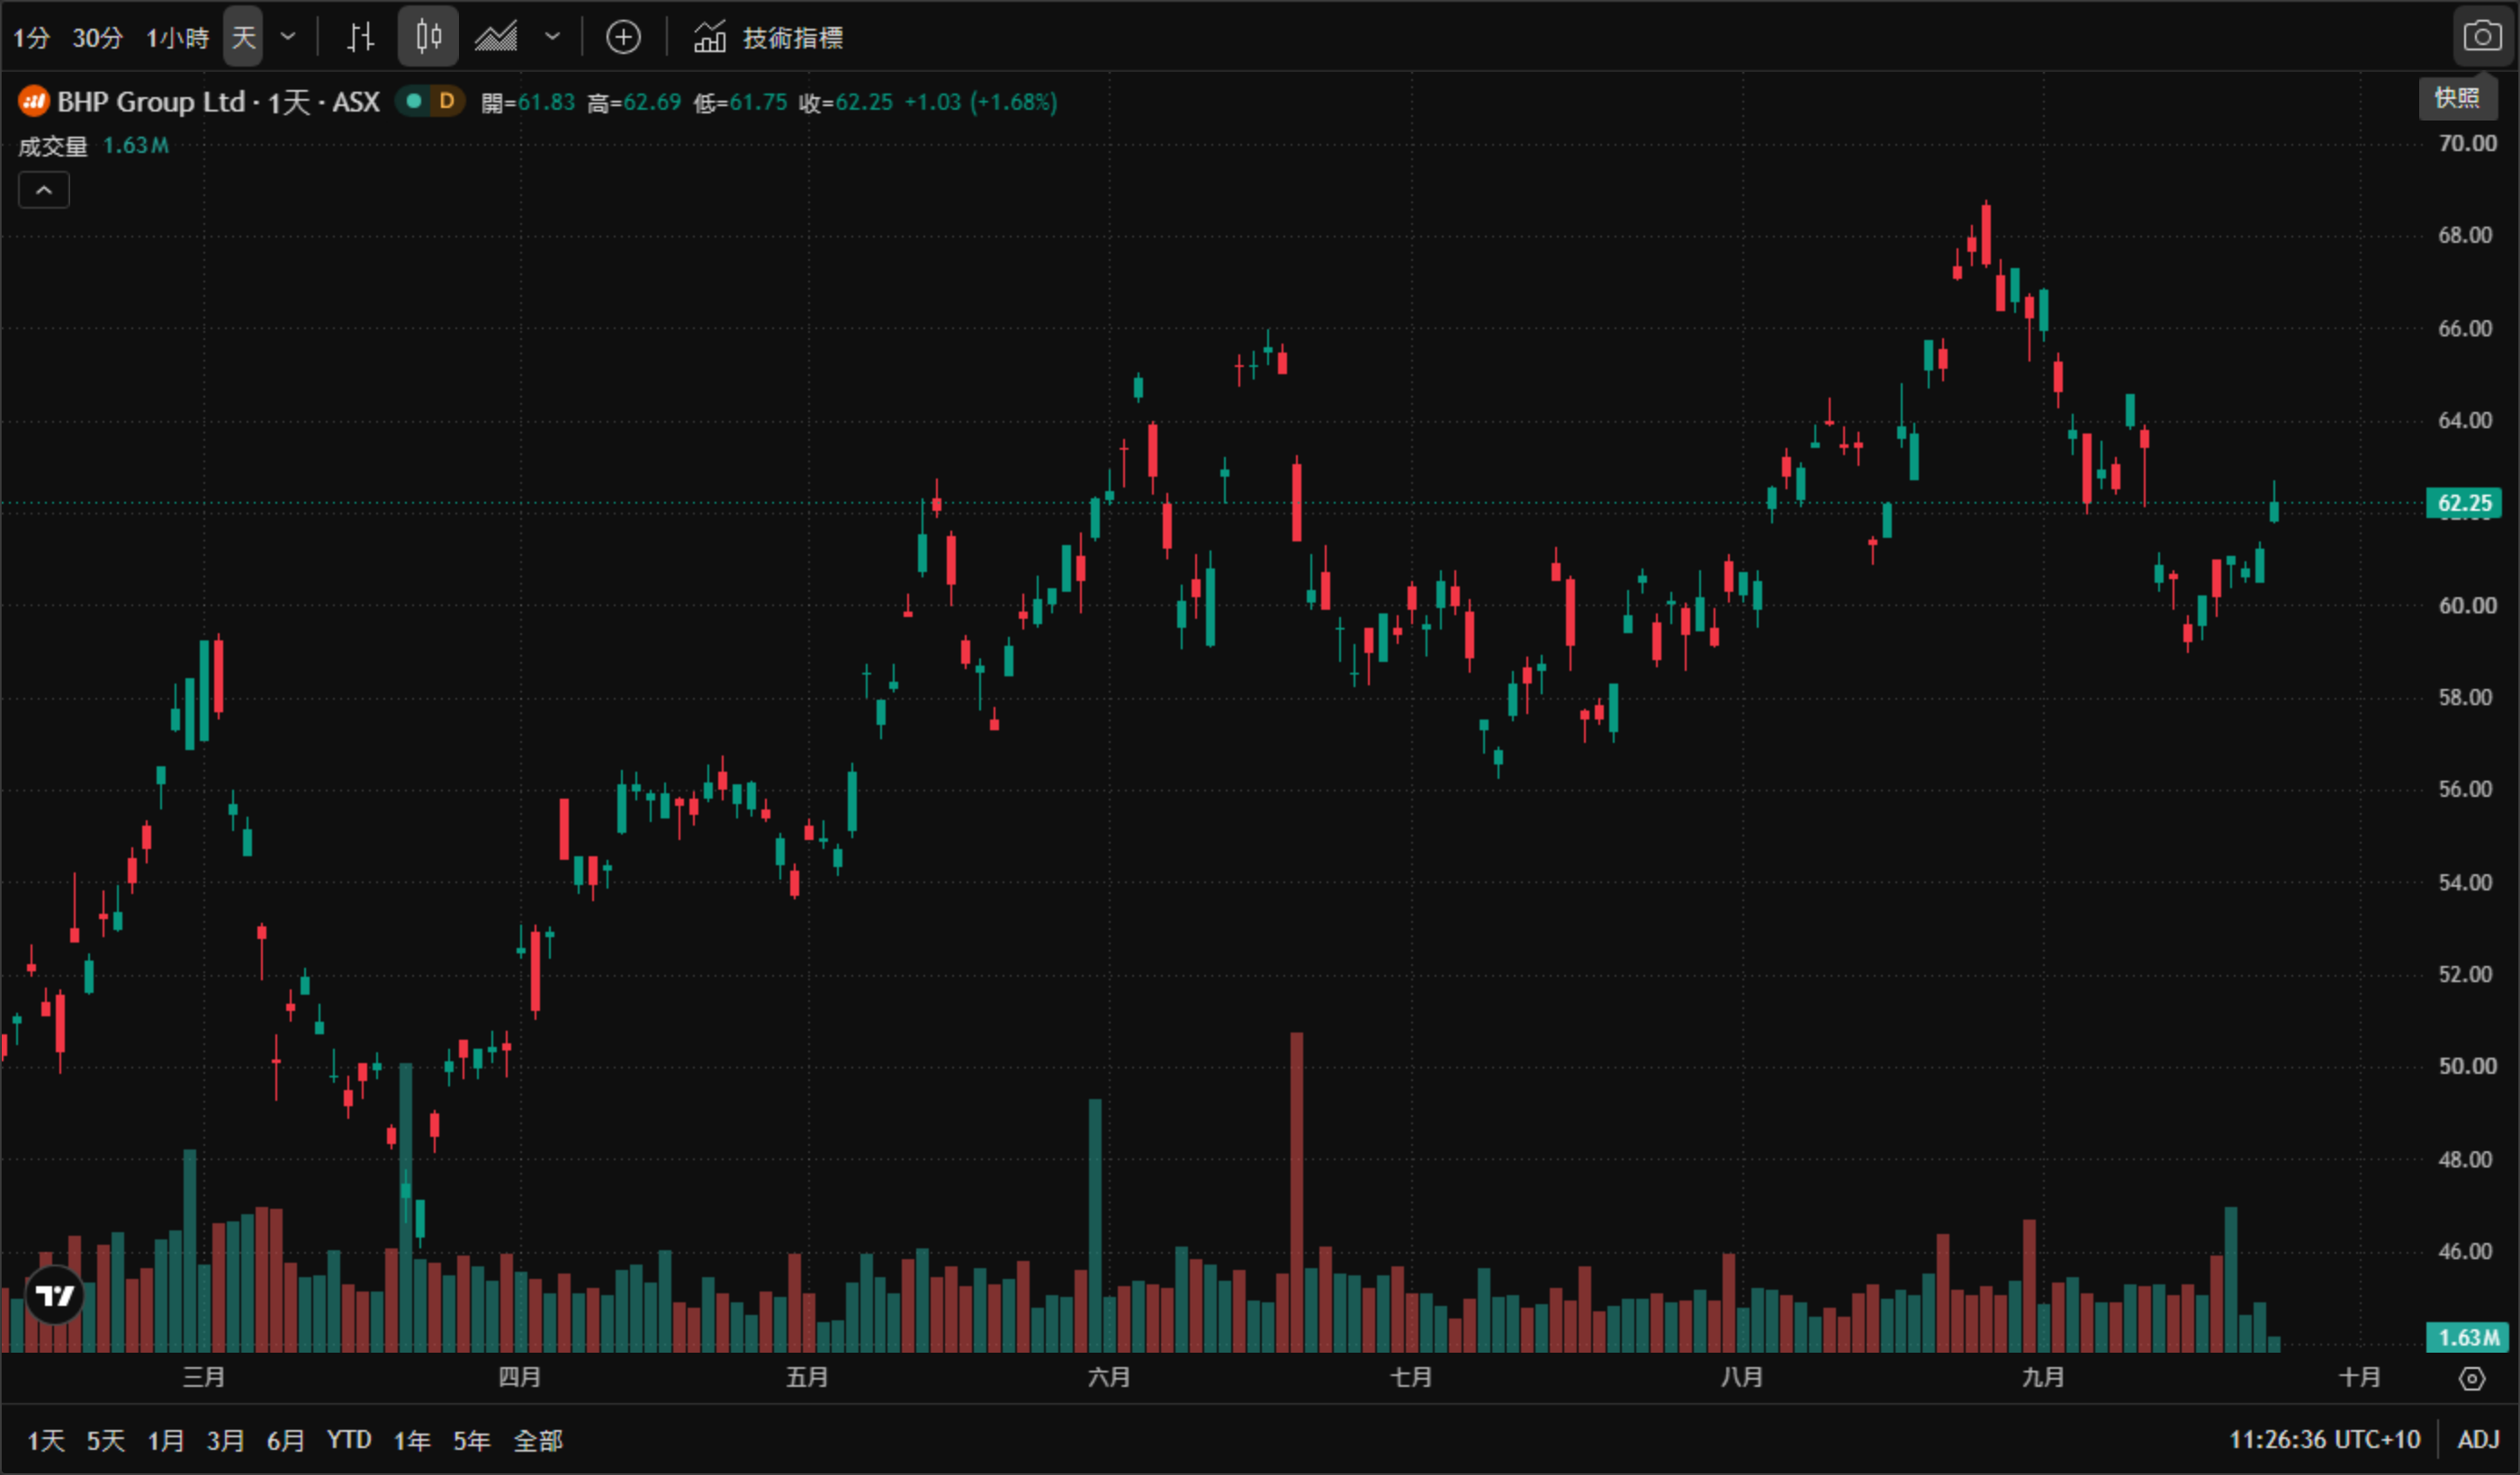Select the 30分 interval
Image resolution: width=2520 pixels, height=1475 pixels.
pos(98,38)
